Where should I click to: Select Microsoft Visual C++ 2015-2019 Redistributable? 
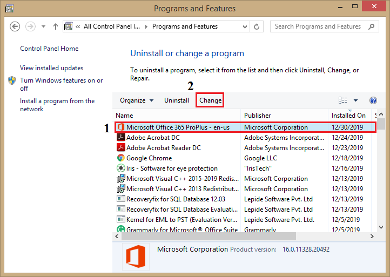183,179
